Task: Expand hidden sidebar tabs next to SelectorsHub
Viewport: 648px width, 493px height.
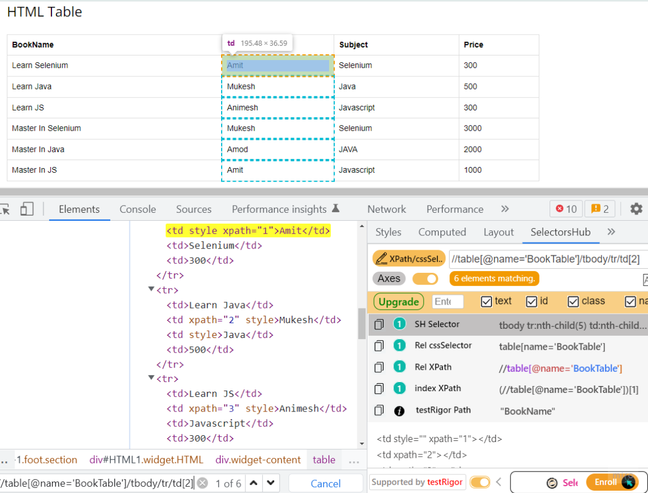Action: pos(612,232)
